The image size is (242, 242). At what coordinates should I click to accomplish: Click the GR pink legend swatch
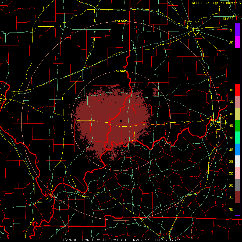coord(237,102)
